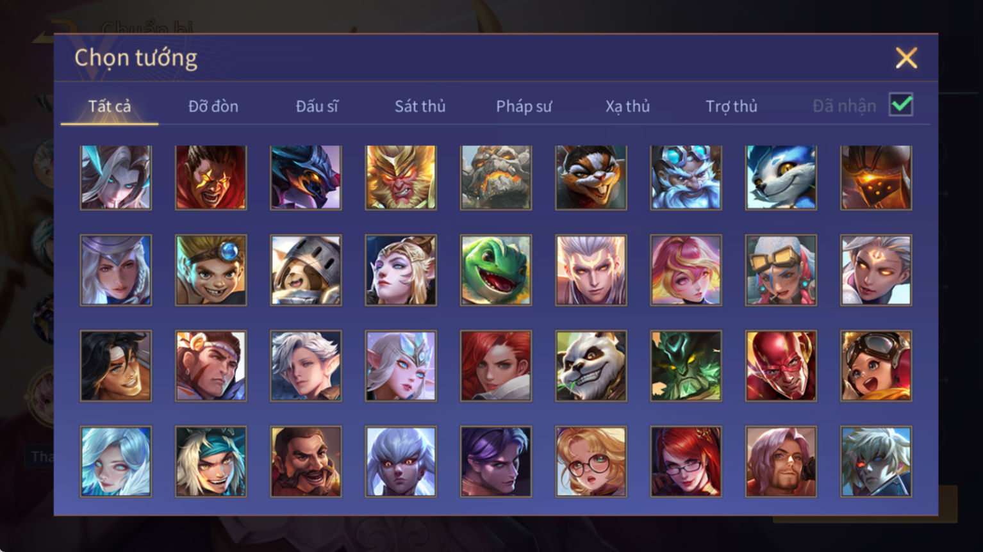Pick the red Flash-masked hero

point(781,366)
